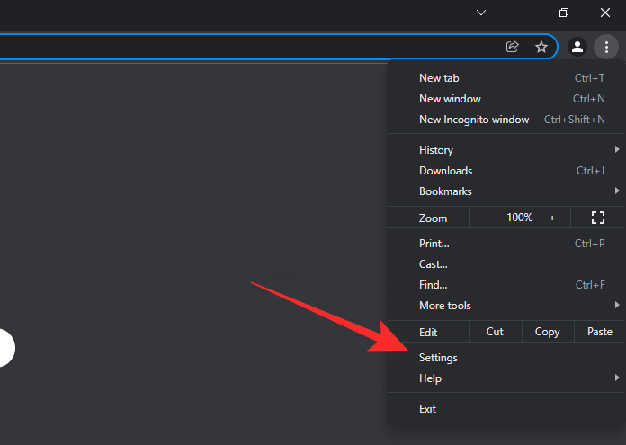Toggle fullscreen mode icon in Zoom row
The width and height of the screenshot is (626, 445).
point(597,218)
